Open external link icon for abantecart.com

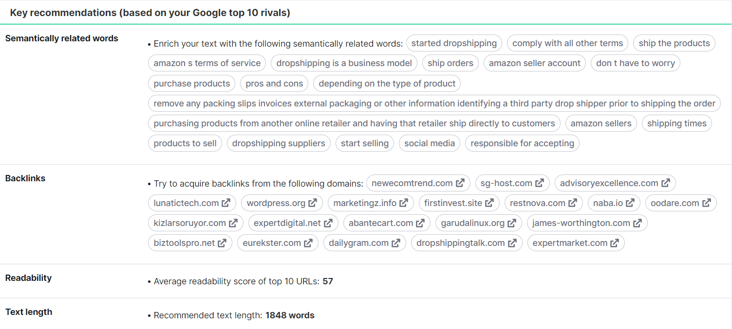pos(421,223)
